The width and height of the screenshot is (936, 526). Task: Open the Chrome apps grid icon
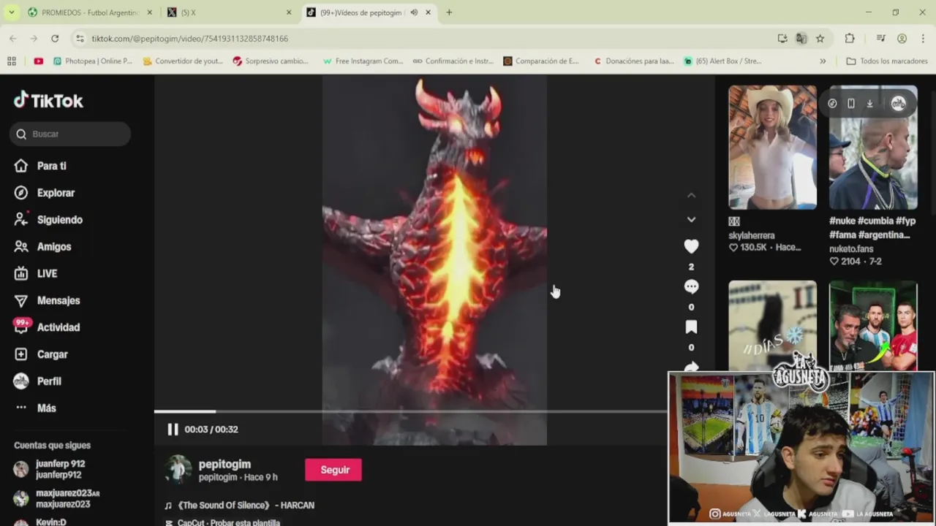[x=12, y=61]
